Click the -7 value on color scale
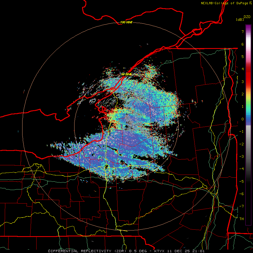This screenshot has width=253, height=253. pos(241,206)
